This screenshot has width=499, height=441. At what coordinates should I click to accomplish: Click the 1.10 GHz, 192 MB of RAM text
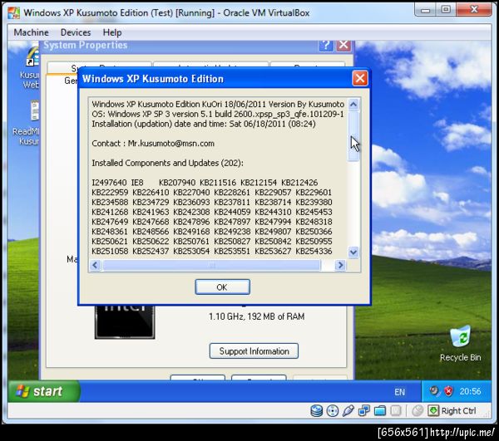(256, 316)
